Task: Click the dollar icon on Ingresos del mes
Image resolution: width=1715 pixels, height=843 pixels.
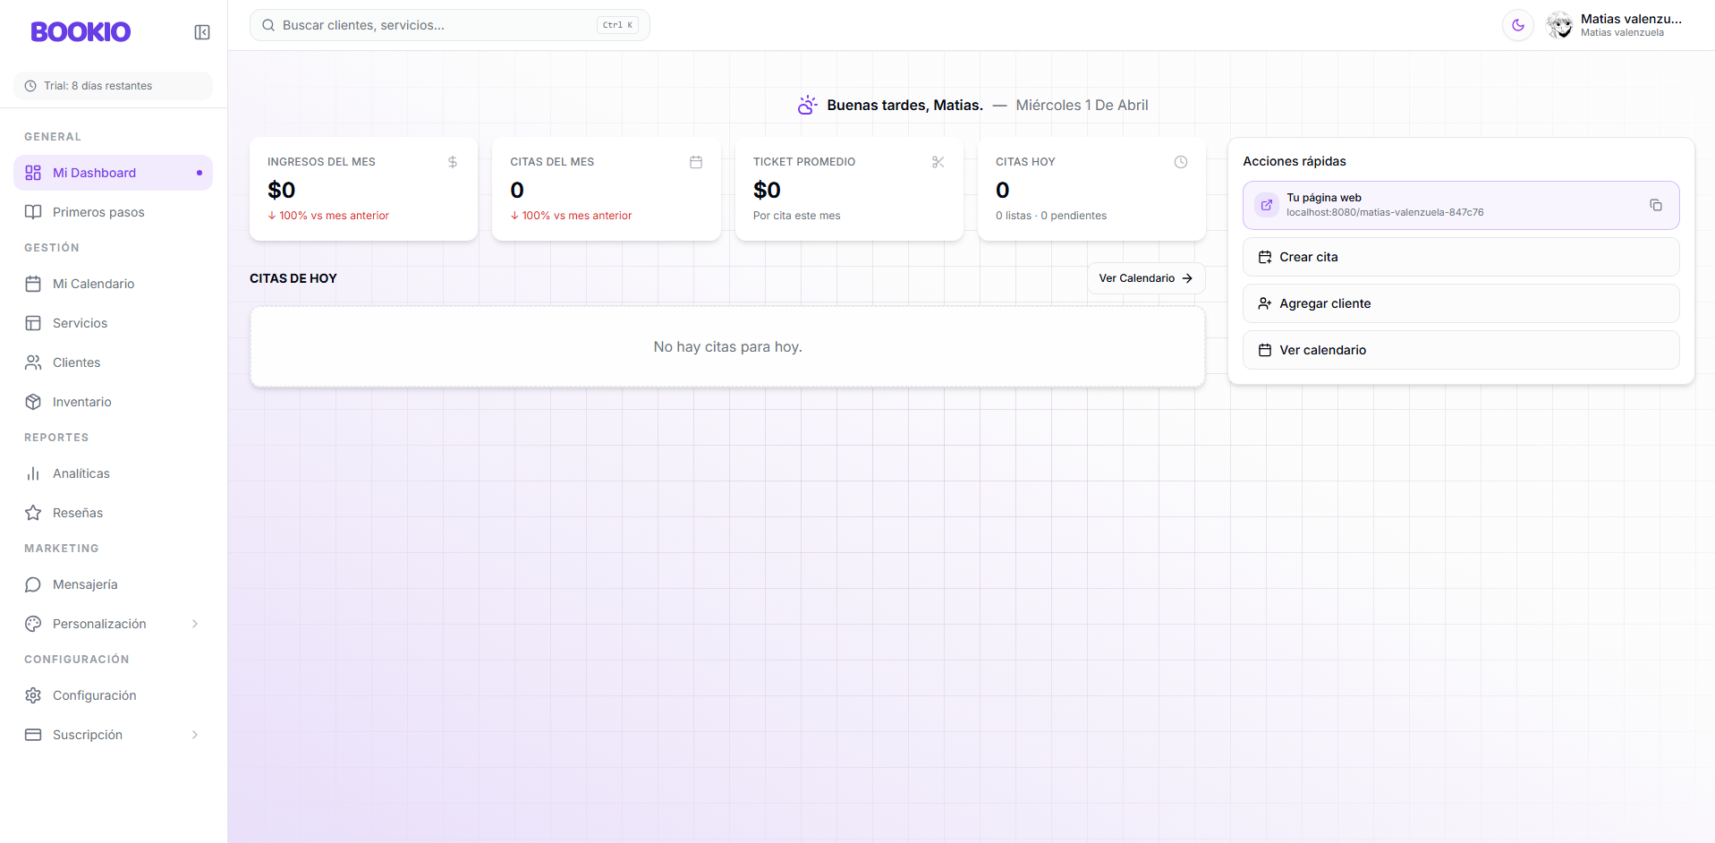Action: coord(453,162)
